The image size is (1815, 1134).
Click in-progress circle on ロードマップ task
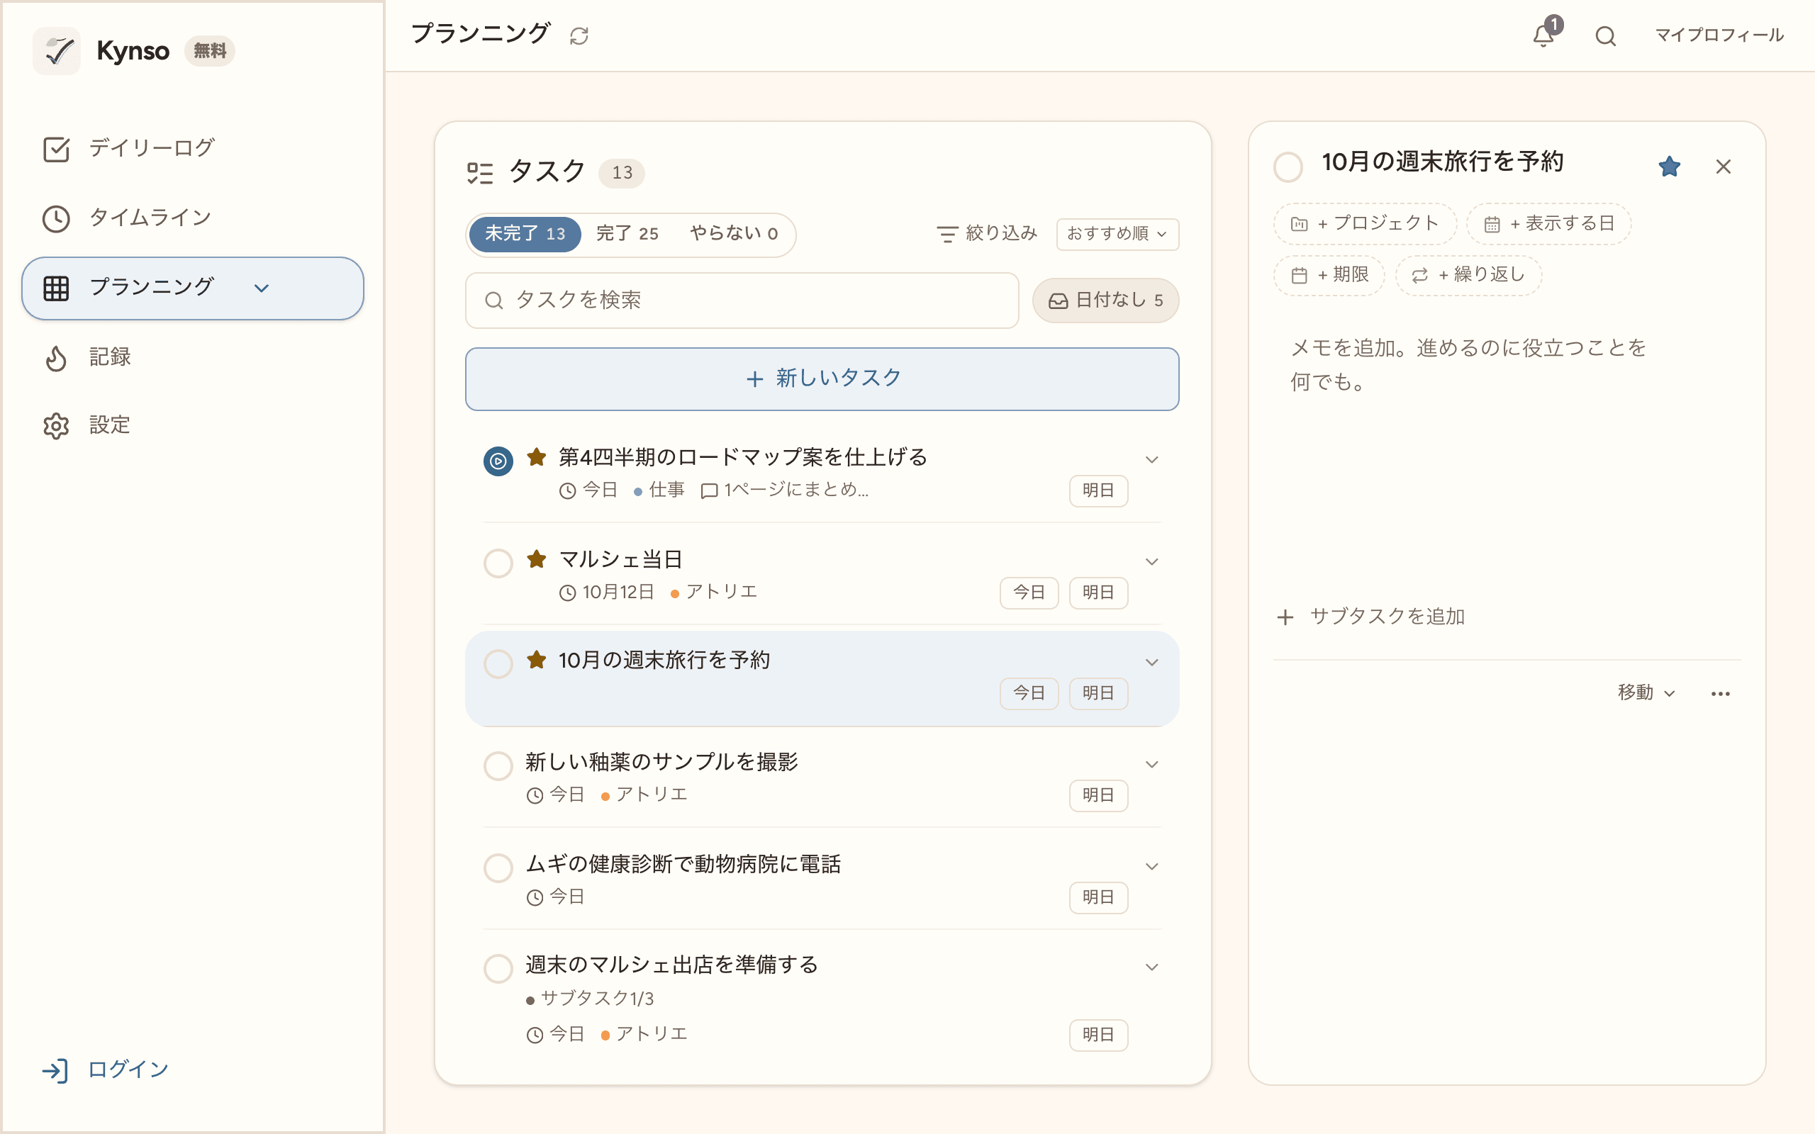click(x=498, y=461)
